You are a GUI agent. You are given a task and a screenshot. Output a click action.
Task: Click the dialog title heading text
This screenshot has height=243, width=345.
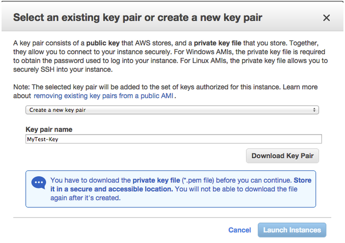(x=137, y=17)
